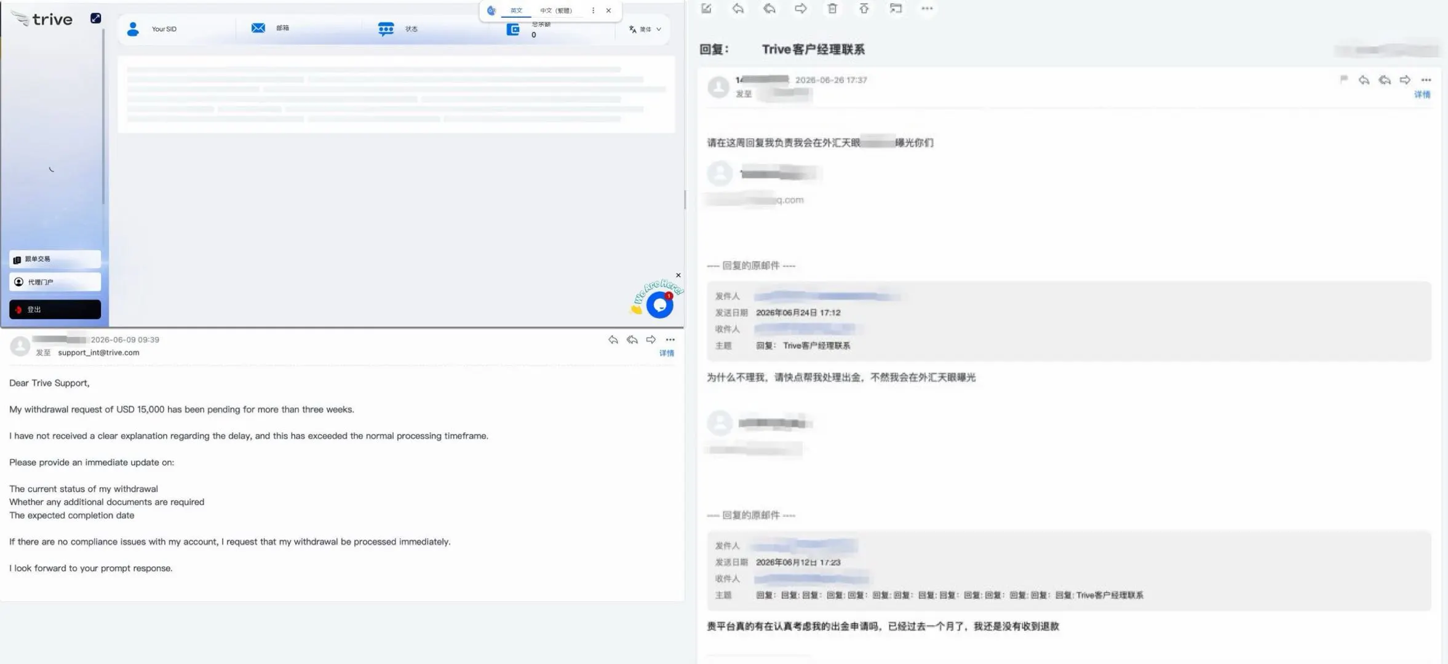Image resolution: width=1448 pixels, height=664 pixels.
Task: Click the compose new mail icon
Action: coord(706,9)
